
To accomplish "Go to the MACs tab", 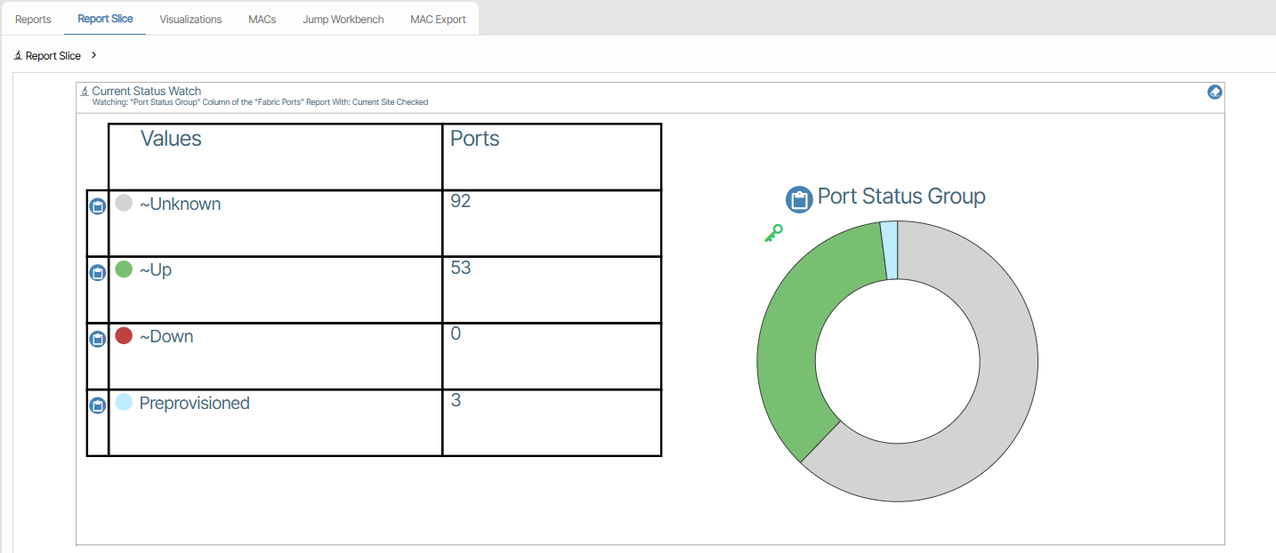I will pyautogui.click(x=262, y=19).
